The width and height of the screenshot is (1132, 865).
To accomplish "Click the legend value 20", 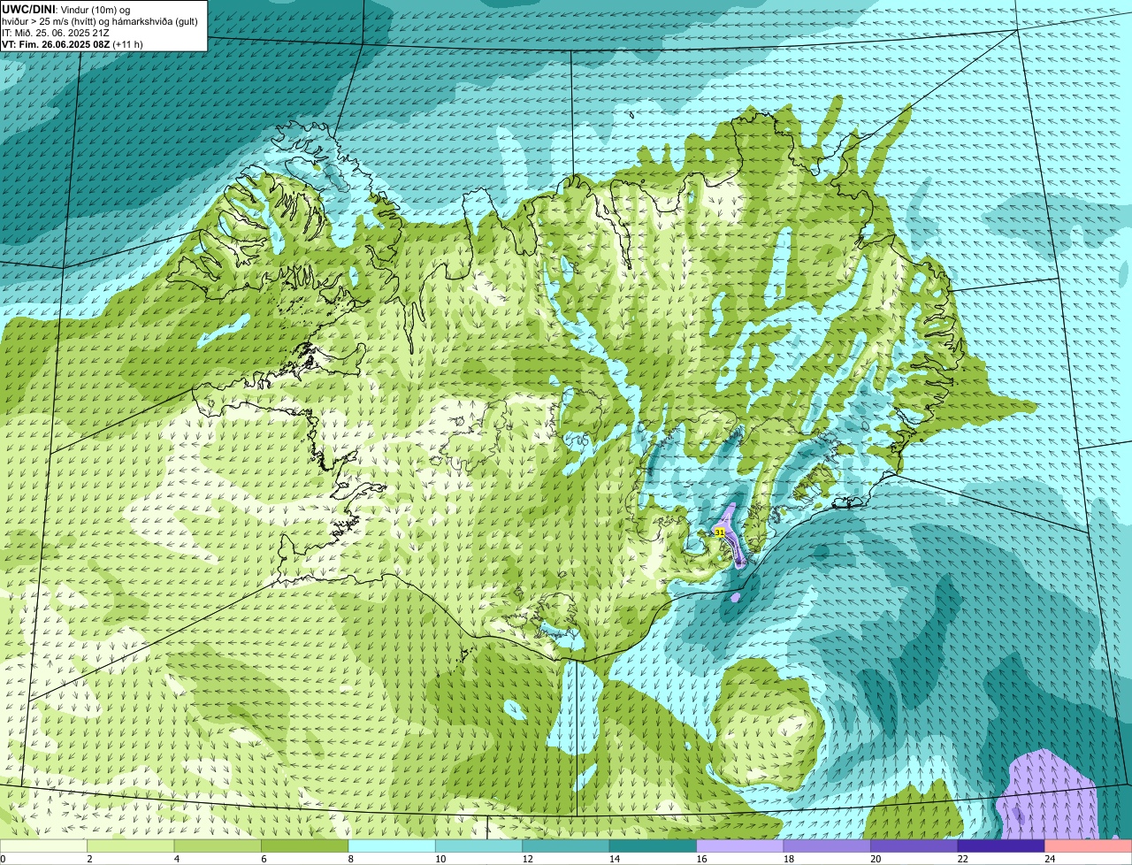I will tap(874, 859).
